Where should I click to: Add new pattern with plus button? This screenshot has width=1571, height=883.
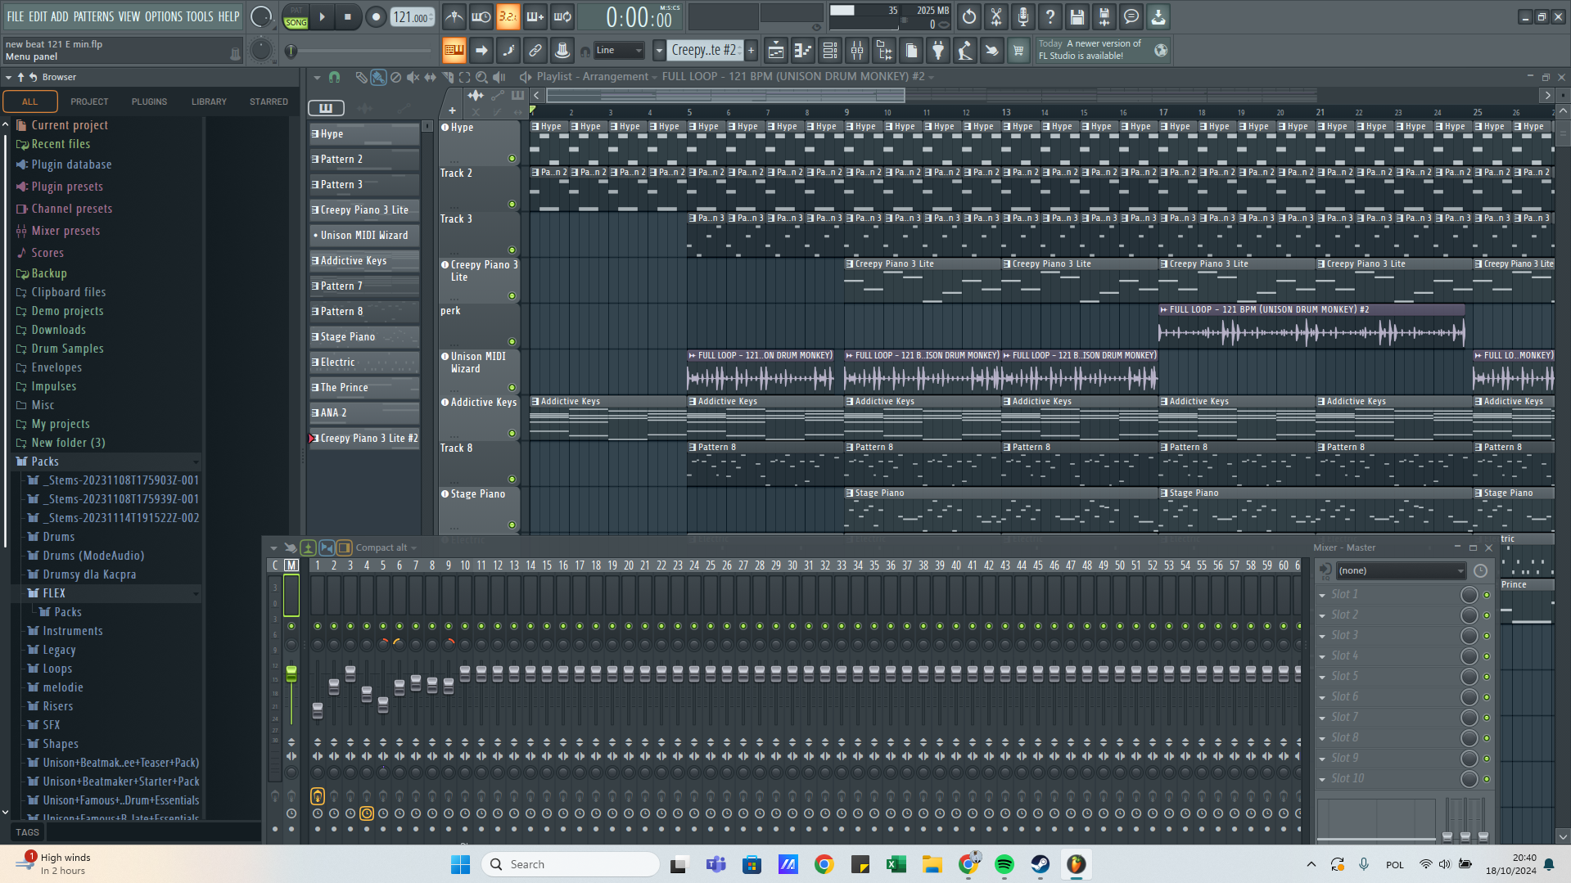pyautogui.click(x=751, y=51)
